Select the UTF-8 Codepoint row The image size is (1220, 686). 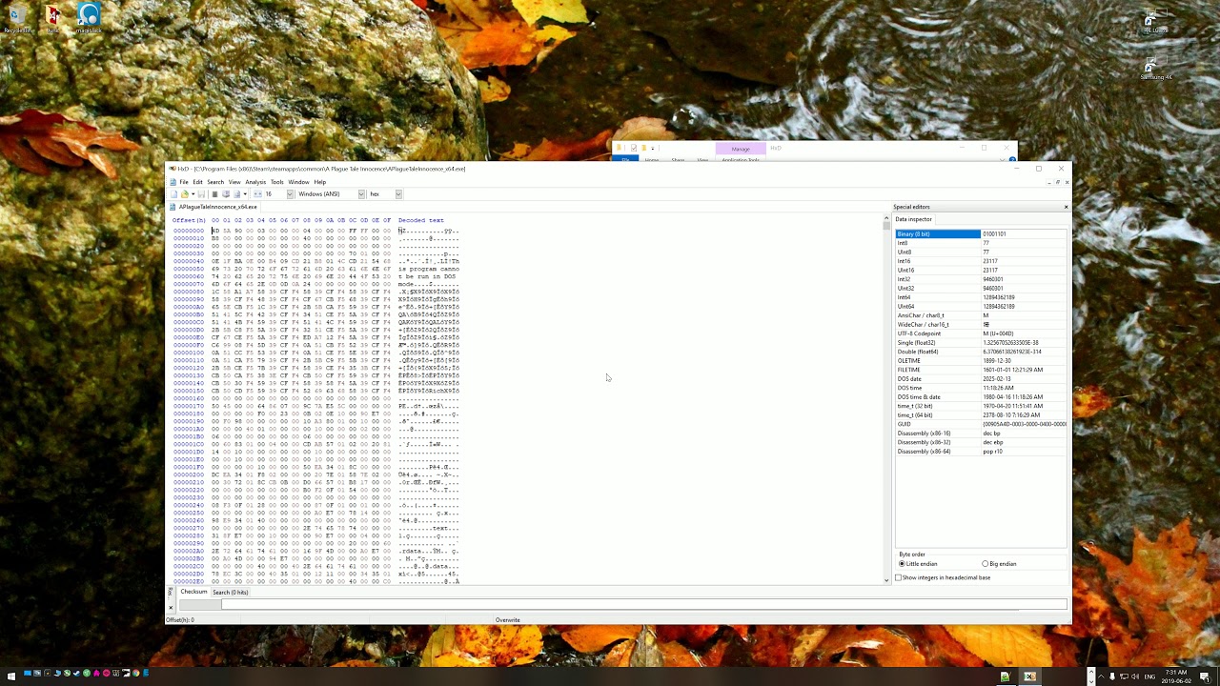[x=981, y=333]
